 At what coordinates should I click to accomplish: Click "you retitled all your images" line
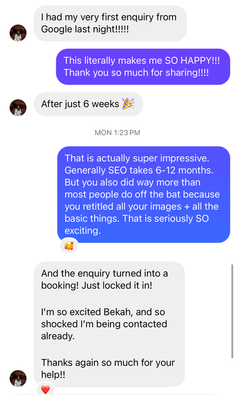coord(142,206)
